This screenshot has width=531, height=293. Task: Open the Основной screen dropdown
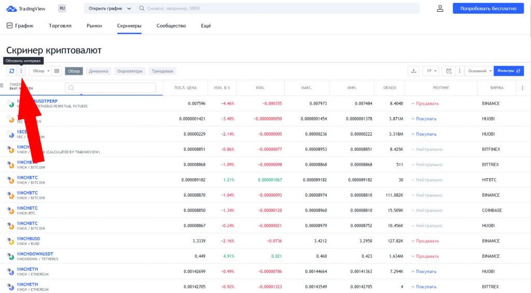coord(480,71)
